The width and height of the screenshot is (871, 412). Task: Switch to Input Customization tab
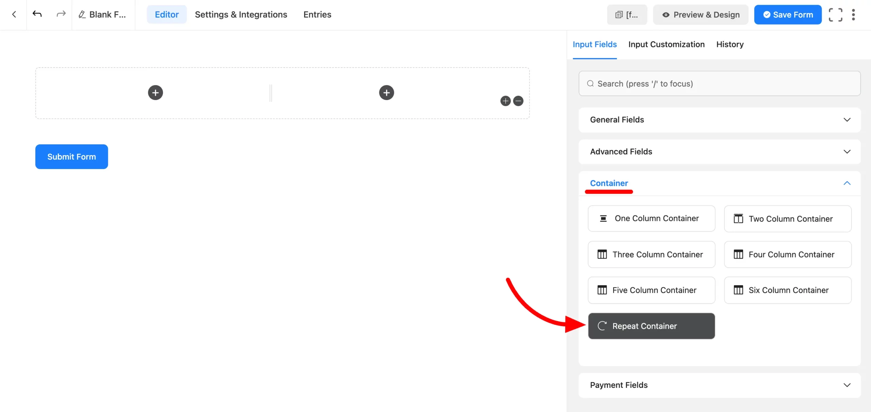click(x=666, y=45)
